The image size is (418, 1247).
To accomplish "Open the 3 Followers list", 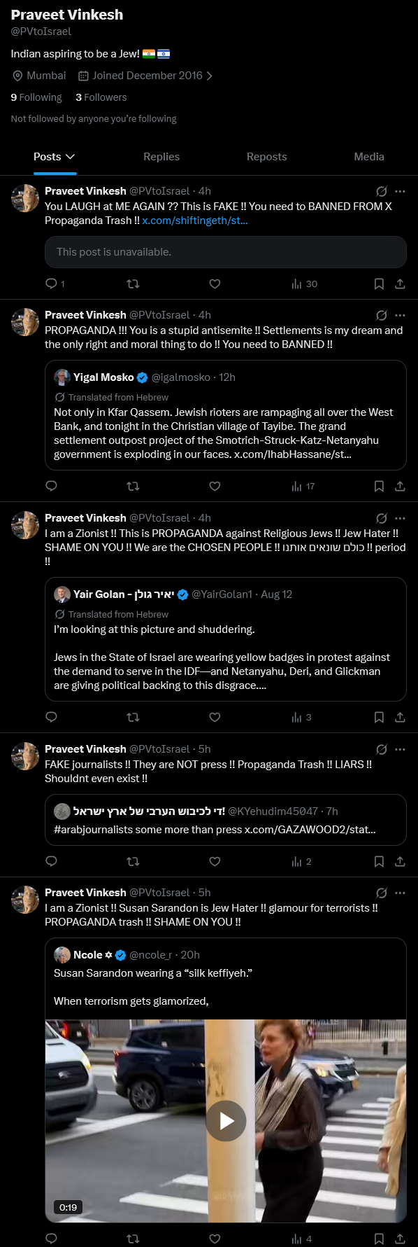I will 101,97.
